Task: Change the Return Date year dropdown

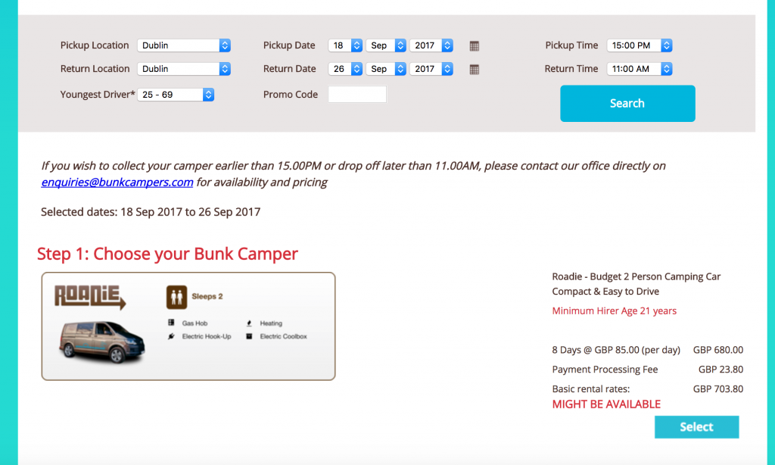Action: tap(431, 69)
